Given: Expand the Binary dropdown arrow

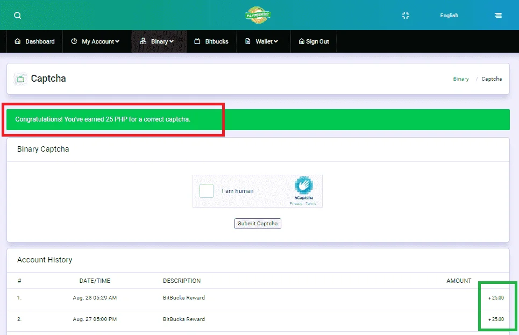Looking at the screenshot, I should [x=172, y=41].
